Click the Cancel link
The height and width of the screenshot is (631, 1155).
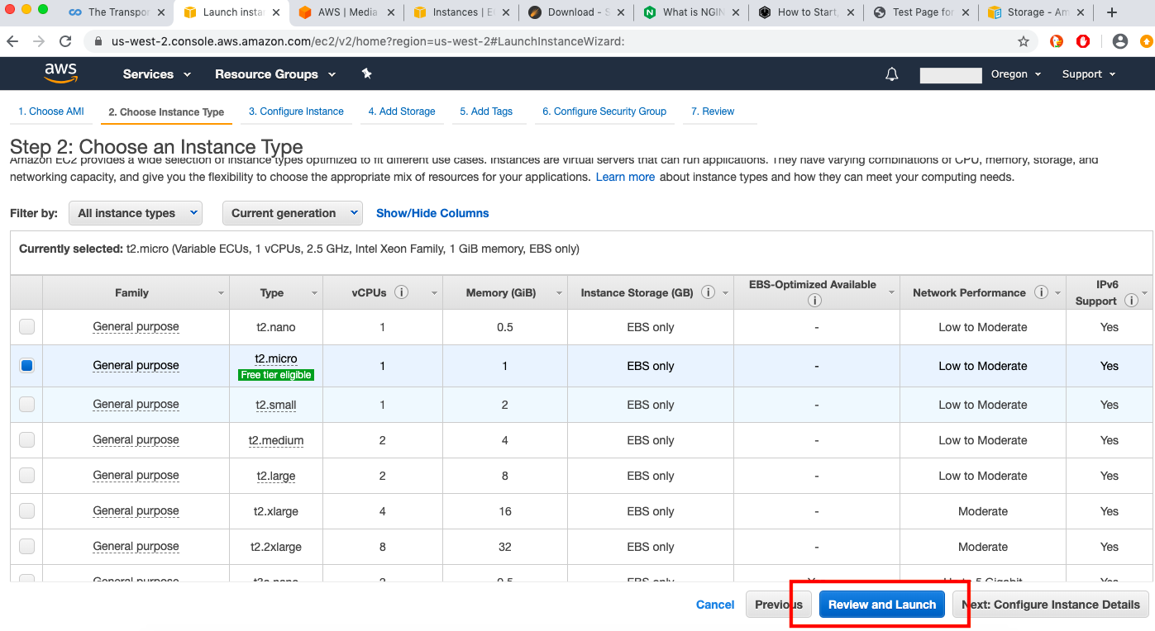tap(715, 605)
